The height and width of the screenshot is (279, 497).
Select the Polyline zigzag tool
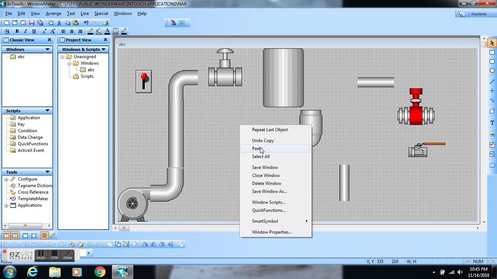492,100
